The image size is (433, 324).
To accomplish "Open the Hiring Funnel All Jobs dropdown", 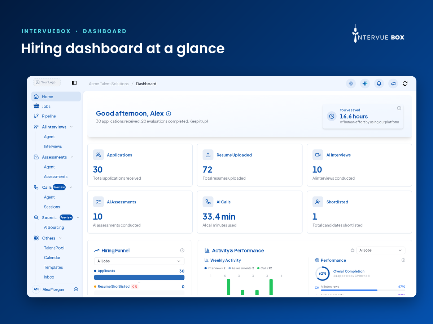I will [x=139, y=261].
